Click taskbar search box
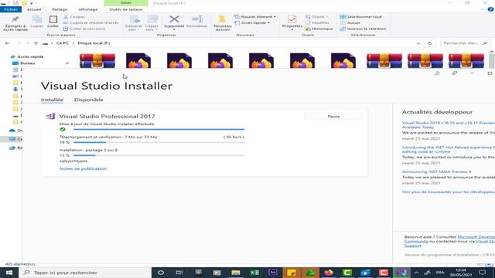The image size is (495, 278). coord(85,273)
